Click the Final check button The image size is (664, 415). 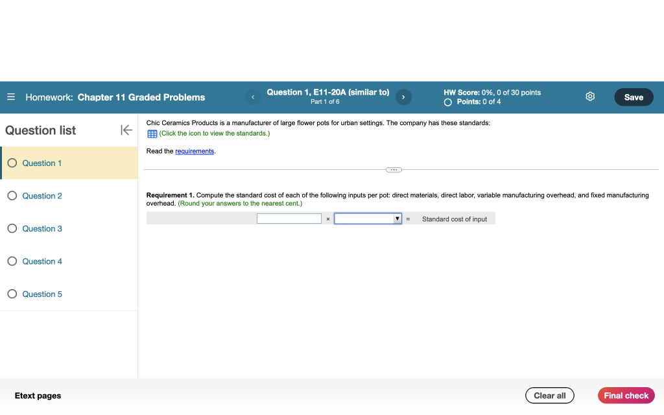(x=626, y=396)
